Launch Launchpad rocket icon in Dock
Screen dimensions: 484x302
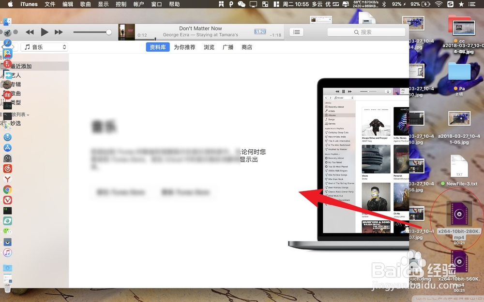pos(7,32)
